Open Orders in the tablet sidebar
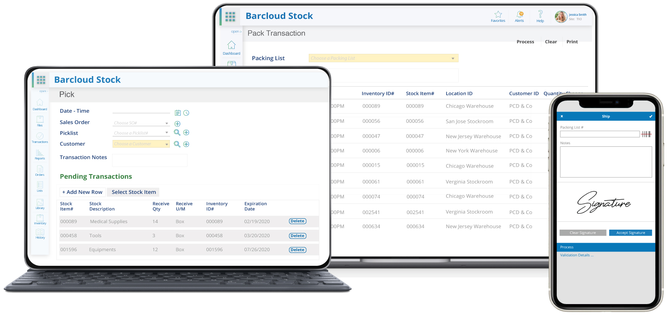Screen dimensions: 669x315 pos(40,171)
